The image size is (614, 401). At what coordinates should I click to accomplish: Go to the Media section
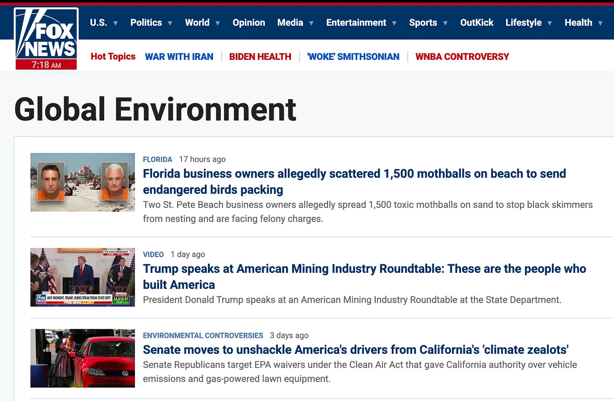pos(290,23)
